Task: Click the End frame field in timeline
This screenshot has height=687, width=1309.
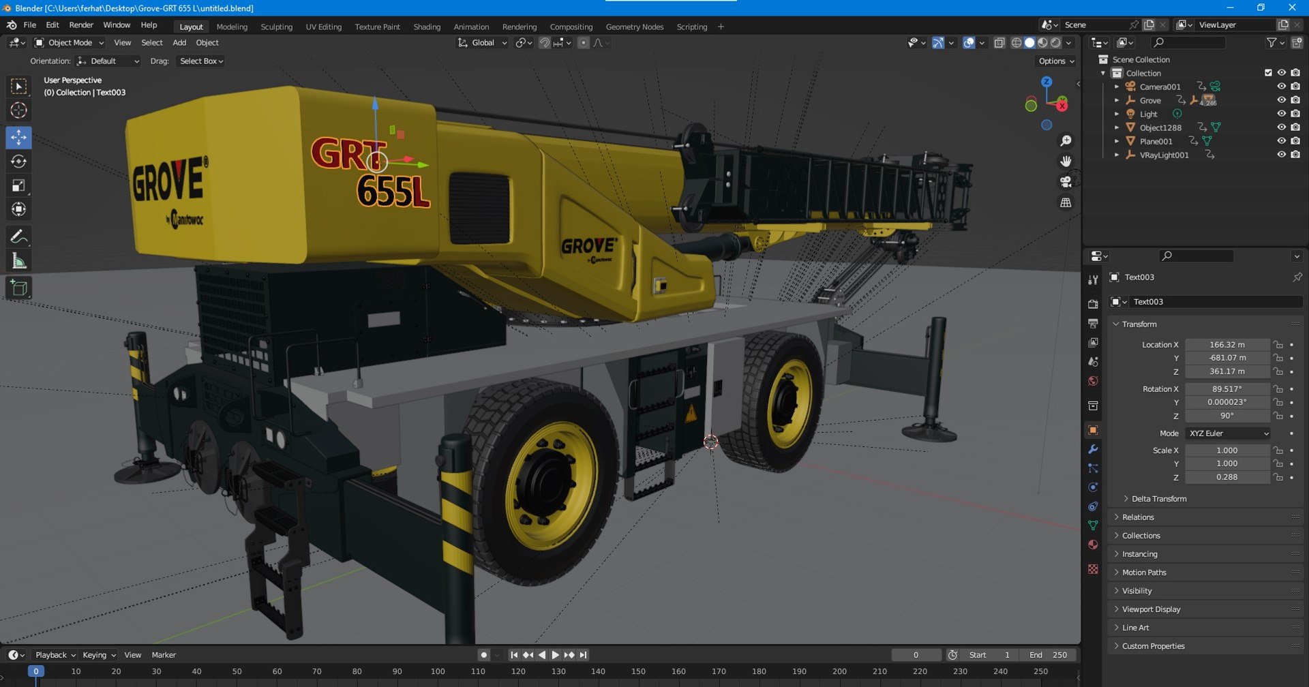Action: pyautogui.click(x=1049, y=655)
